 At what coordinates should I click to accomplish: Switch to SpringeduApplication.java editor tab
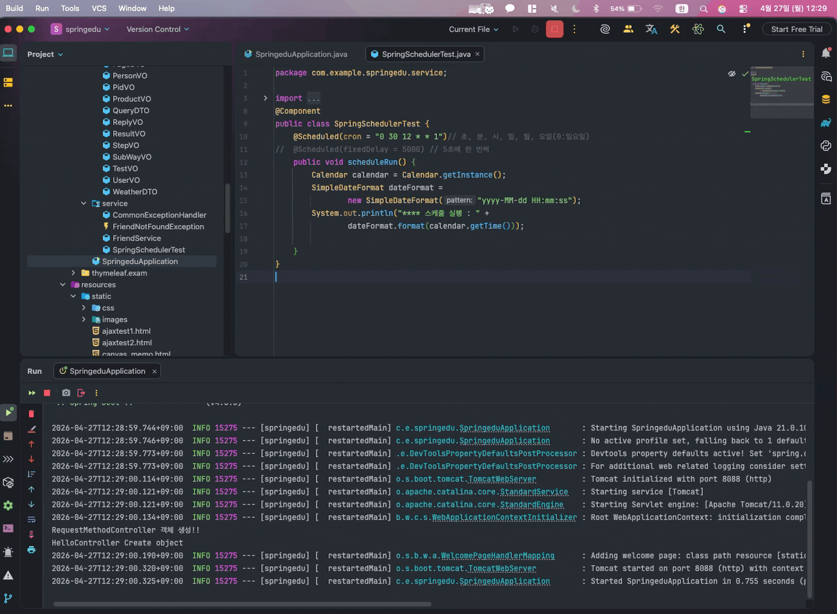(x=296, y=54)
